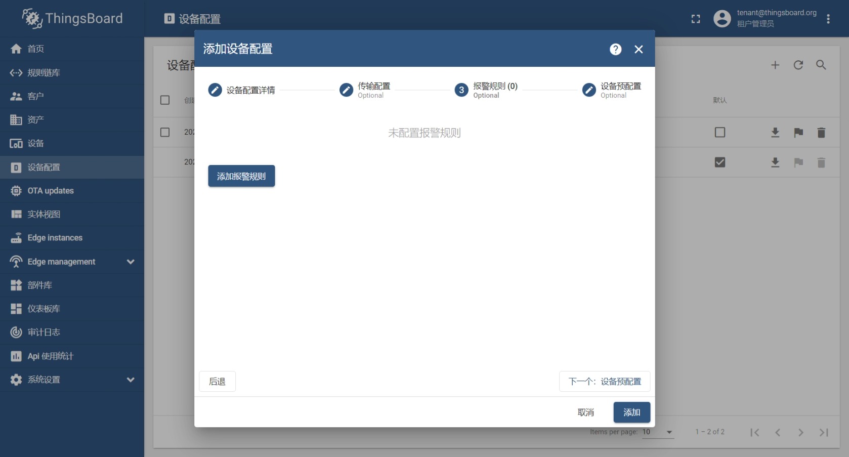The width and height of the screenshot is (849, 457).
Task: Uncheck the 默认 checkbox on the second profile
Action: (x=720, y=162)
